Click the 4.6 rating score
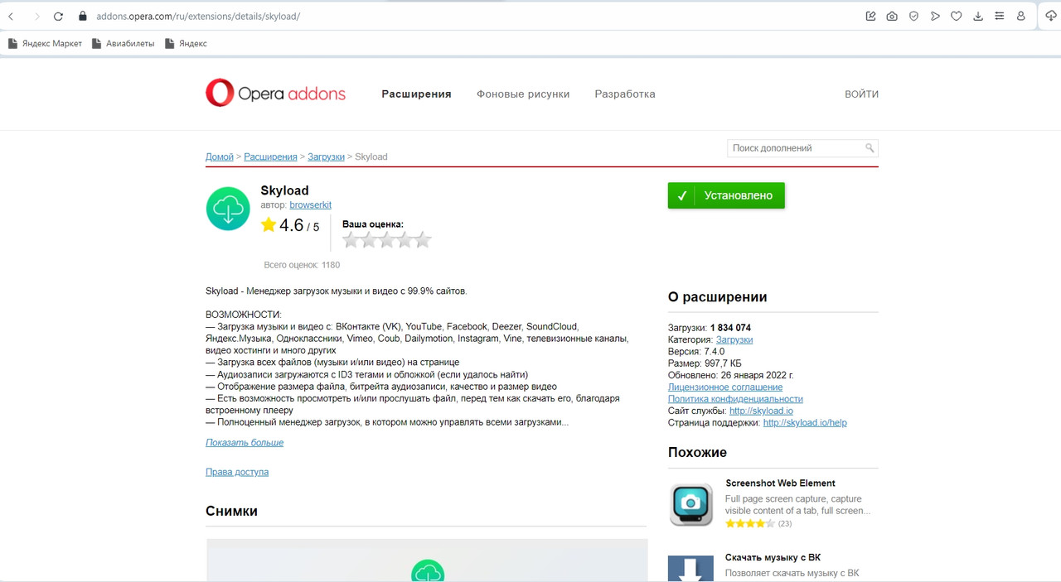This screenshot has height=582, width=1061. click(292, 225)
